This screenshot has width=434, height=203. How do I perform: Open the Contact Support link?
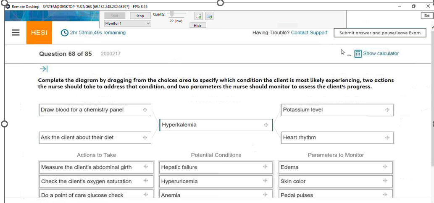[x=309, y=33]
